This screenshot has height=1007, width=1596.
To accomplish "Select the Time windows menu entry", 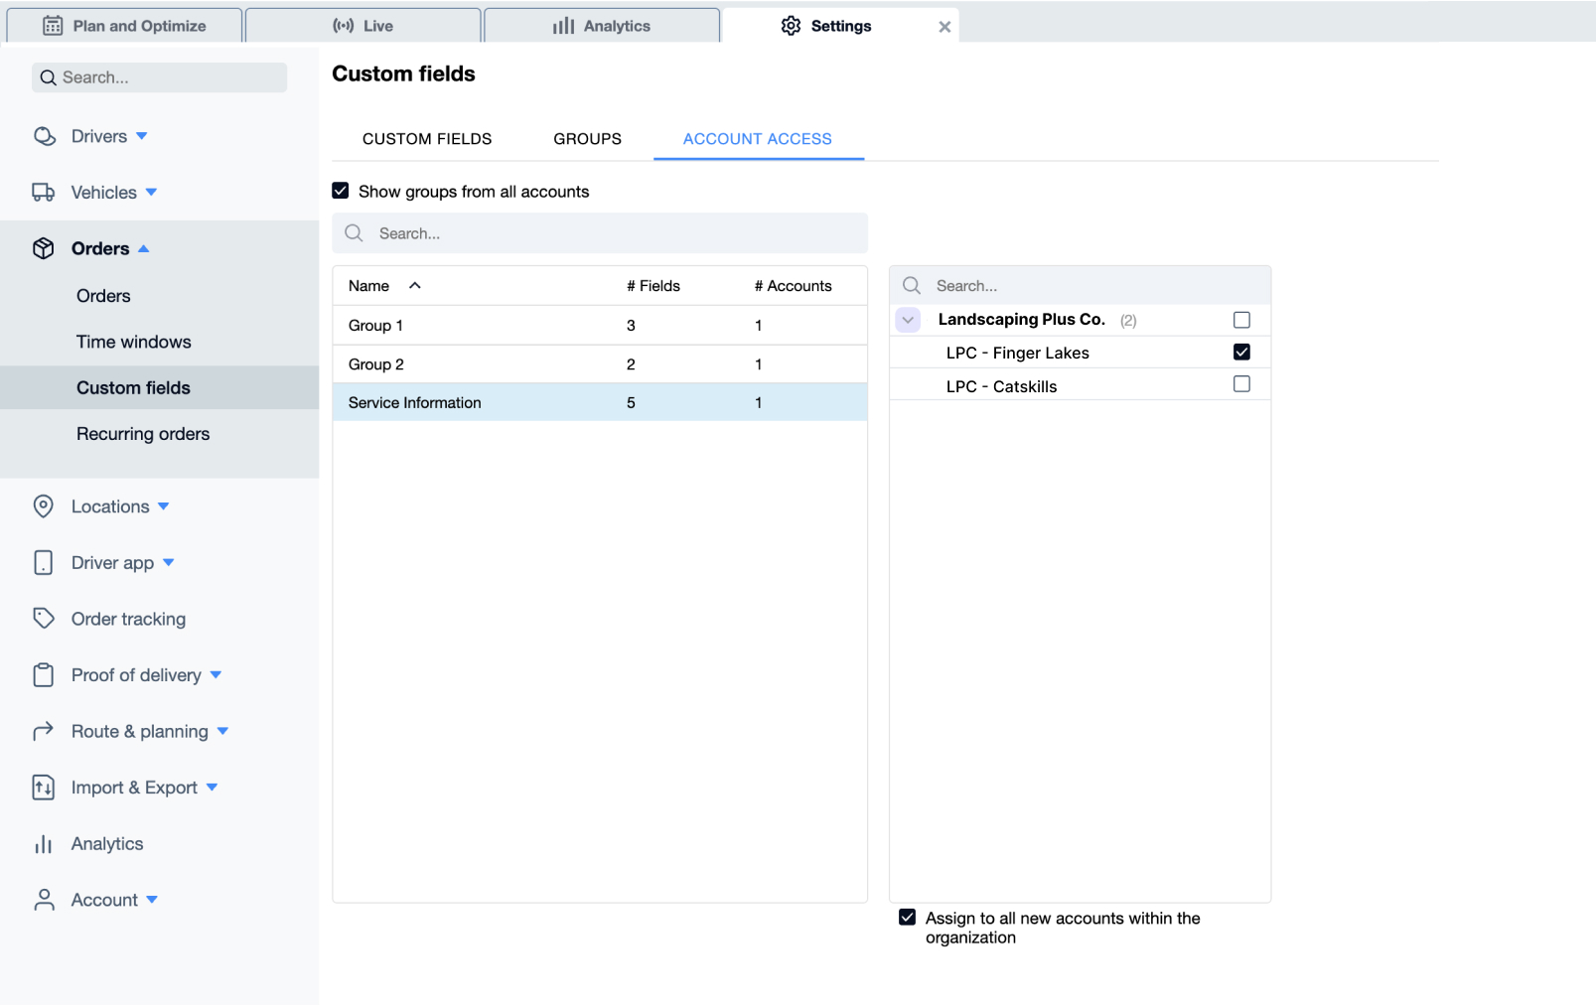I will pyautogui.click(x=134, y=341).
